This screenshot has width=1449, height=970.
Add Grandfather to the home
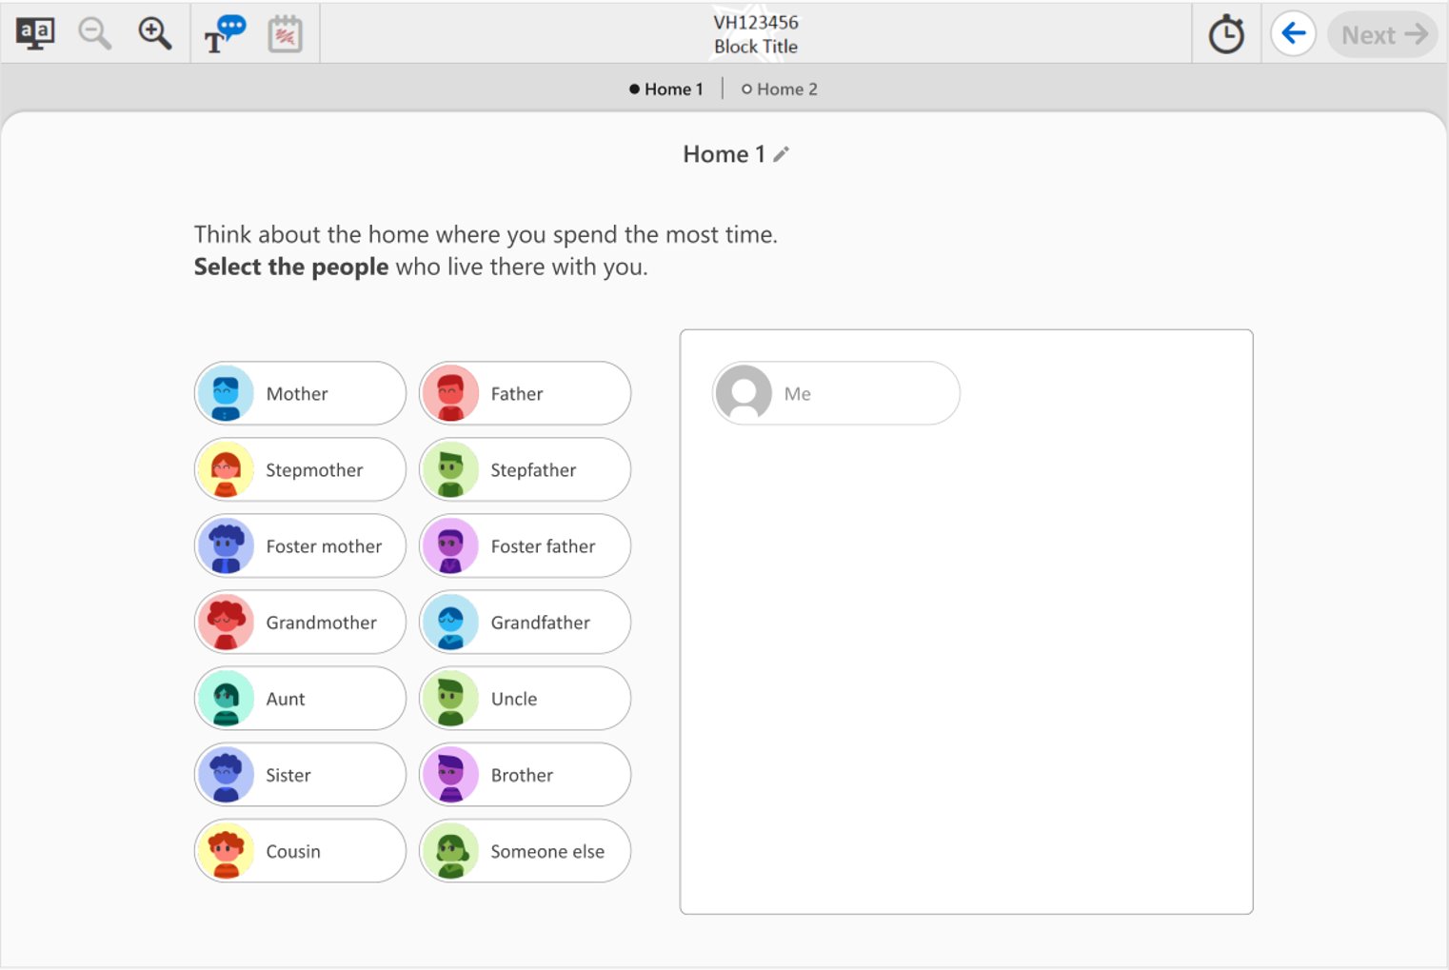[x=525, y=623]
